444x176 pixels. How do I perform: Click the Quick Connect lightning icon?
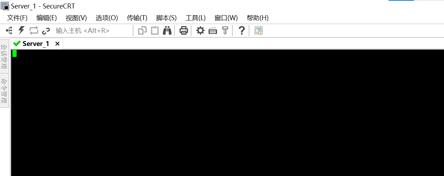click(22, 30)
